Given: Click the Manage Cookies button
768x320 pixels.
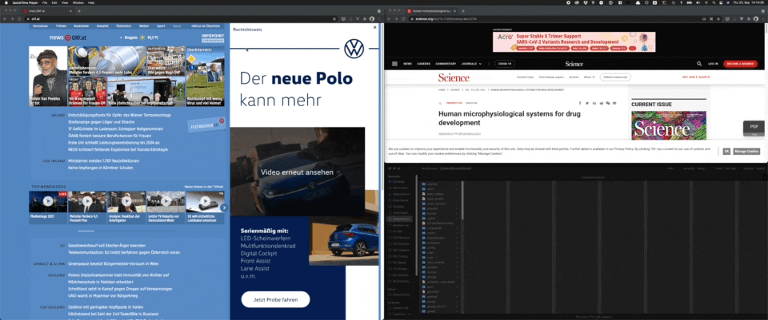Looking at the screenshot, I should [x=747, y=152].
